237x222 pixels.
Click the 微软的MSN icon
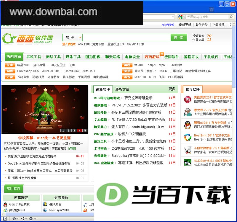(x=5, y=210)
